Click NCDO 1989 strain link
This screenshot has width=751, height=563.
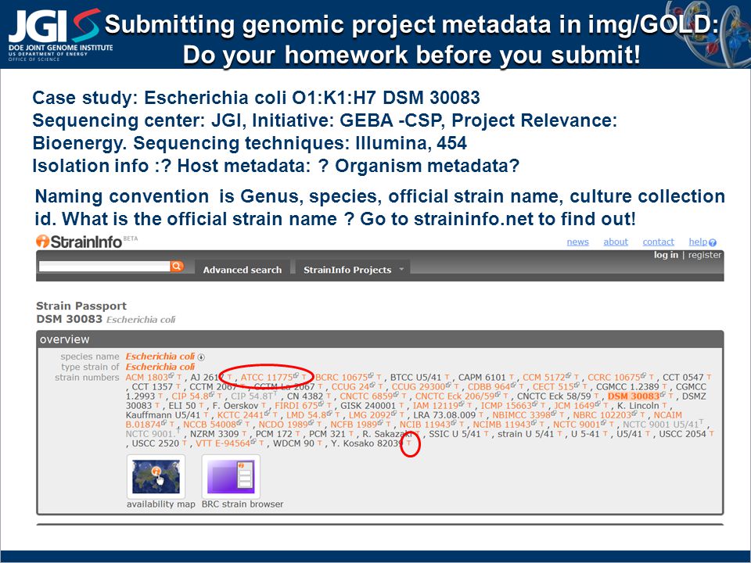pos(283,425)
